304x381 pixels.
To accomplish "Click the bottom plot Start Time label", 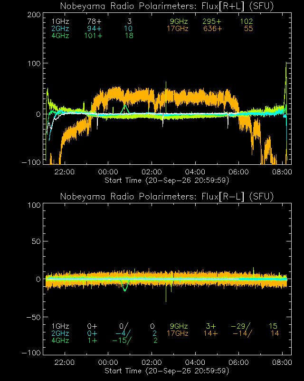I will (x=167, y=371).
